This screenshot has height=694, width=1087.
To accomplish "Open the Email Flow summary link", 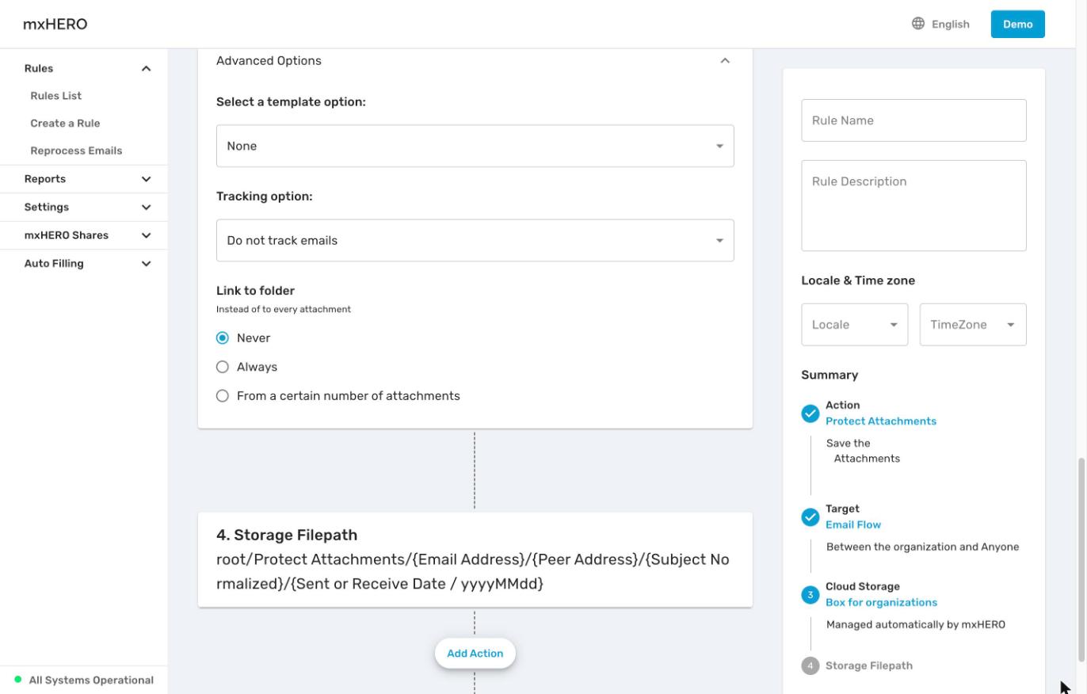I will (853, 525).
